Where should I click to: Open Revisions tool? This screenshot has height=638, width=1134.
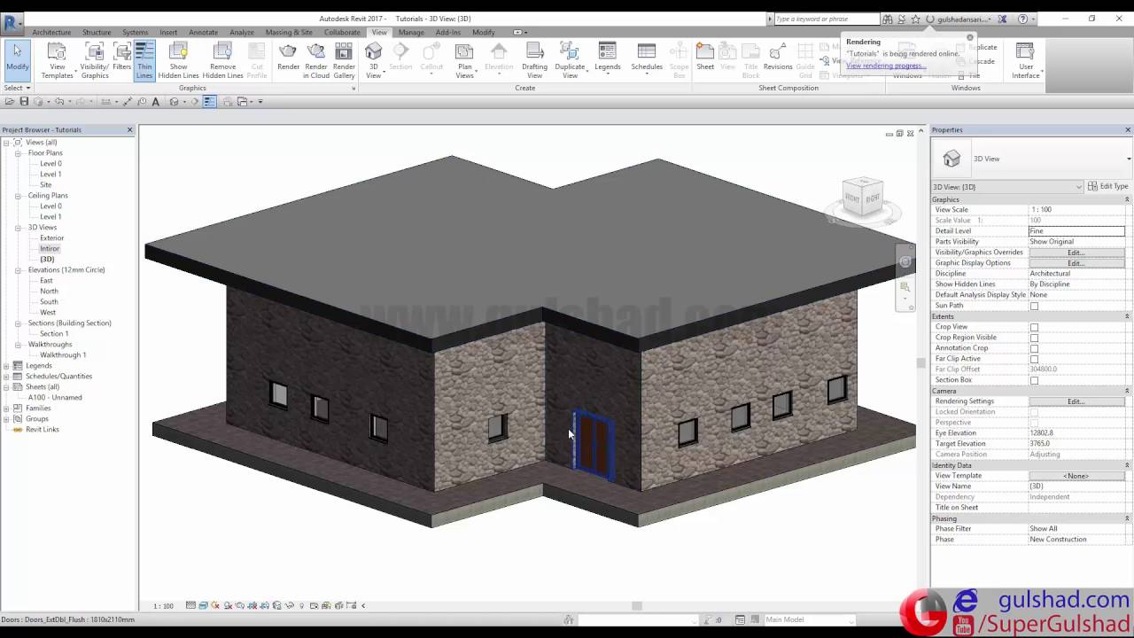click(x=778, y=58)
